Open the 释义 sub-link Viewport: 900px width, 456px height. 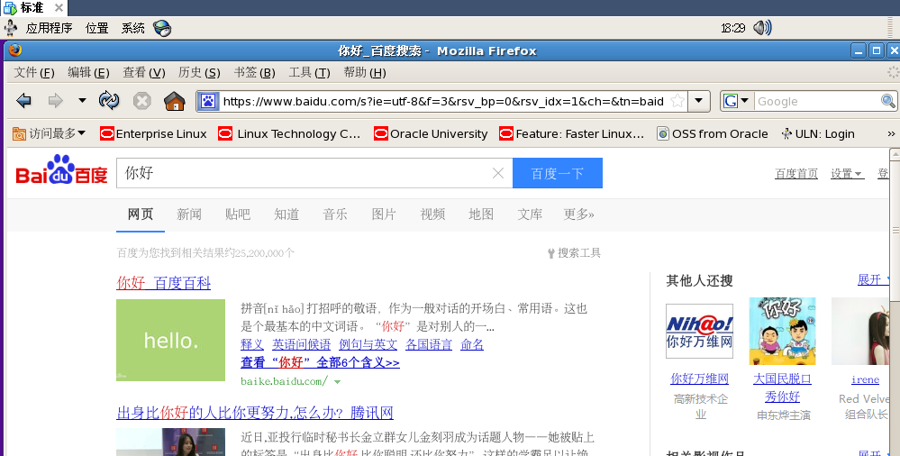pyautogui.click(x=252, y=344)
